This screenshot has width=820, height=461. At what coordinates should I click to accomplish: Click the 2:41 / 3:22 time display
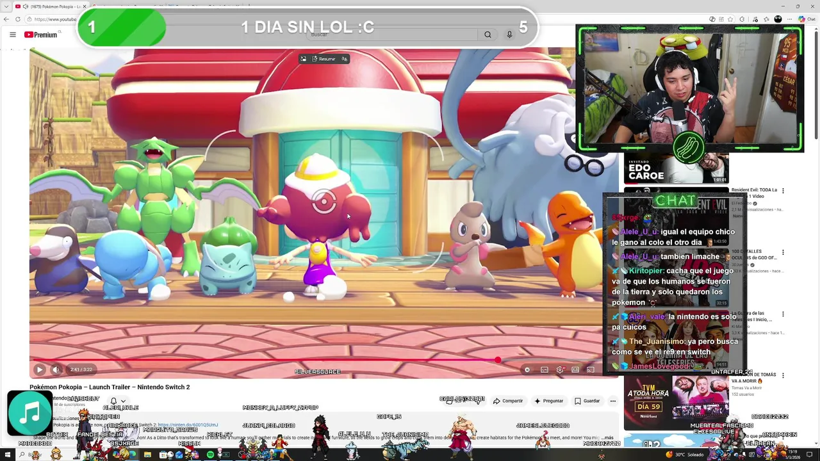81,369
